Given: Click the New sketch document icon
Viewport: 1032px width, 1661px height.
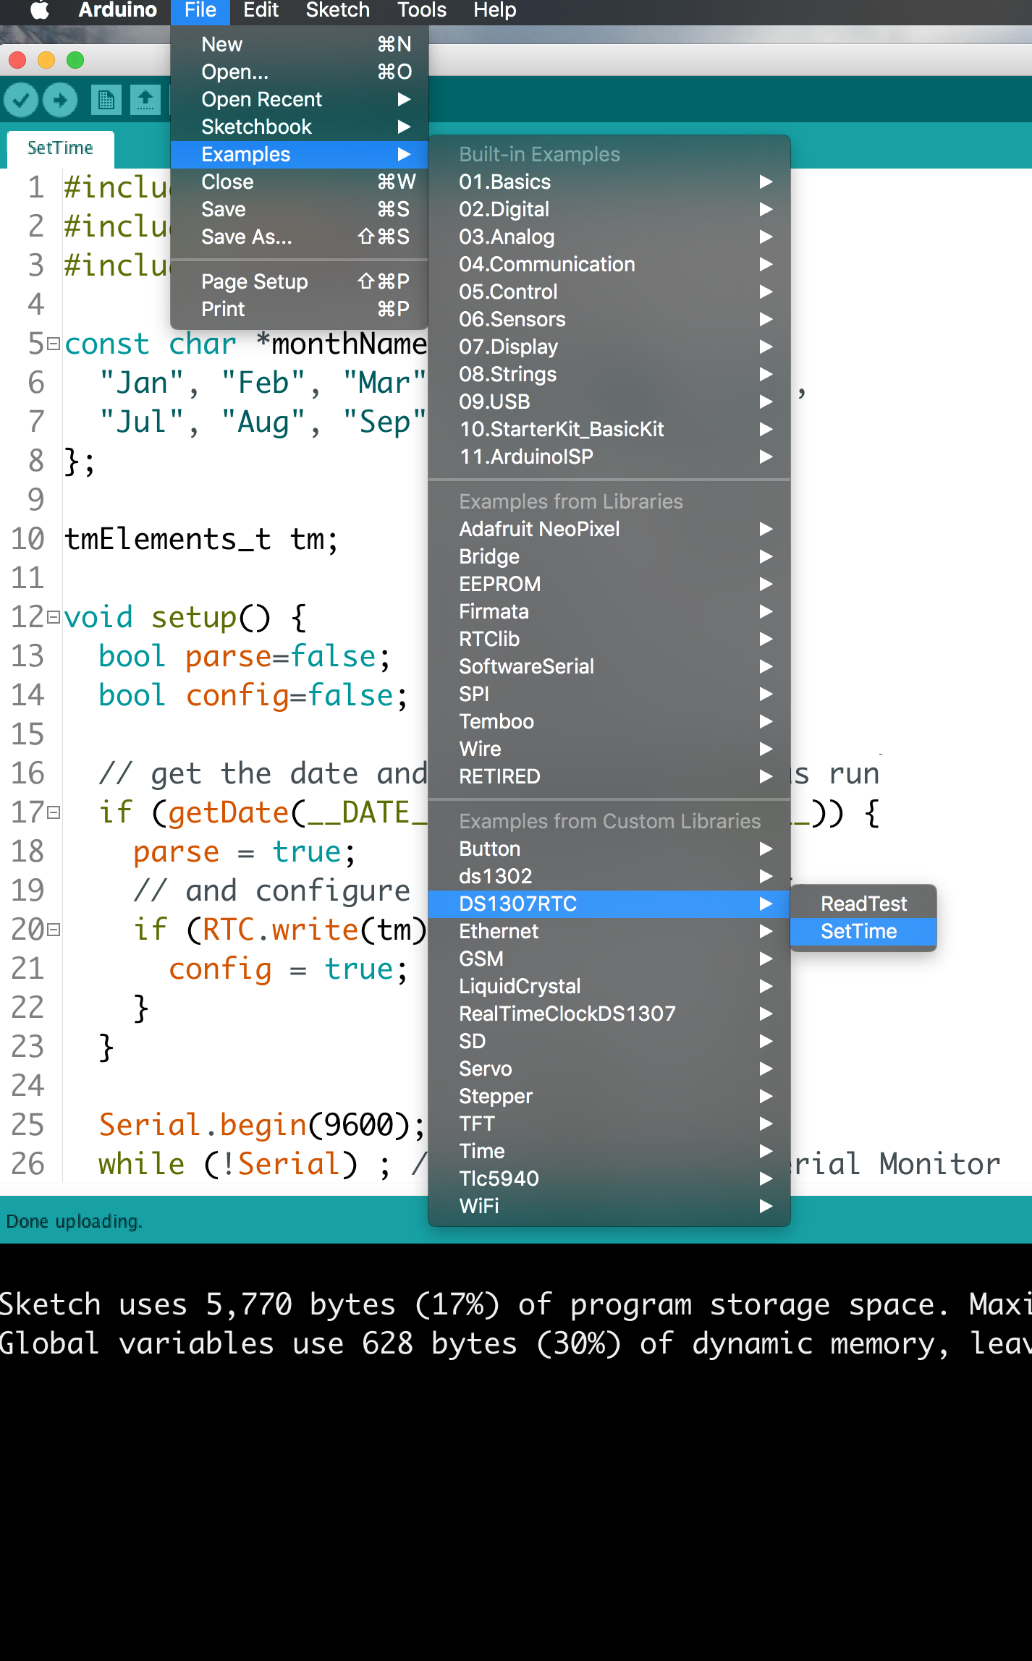Looking at the screenshot, I should coord(106,100).
